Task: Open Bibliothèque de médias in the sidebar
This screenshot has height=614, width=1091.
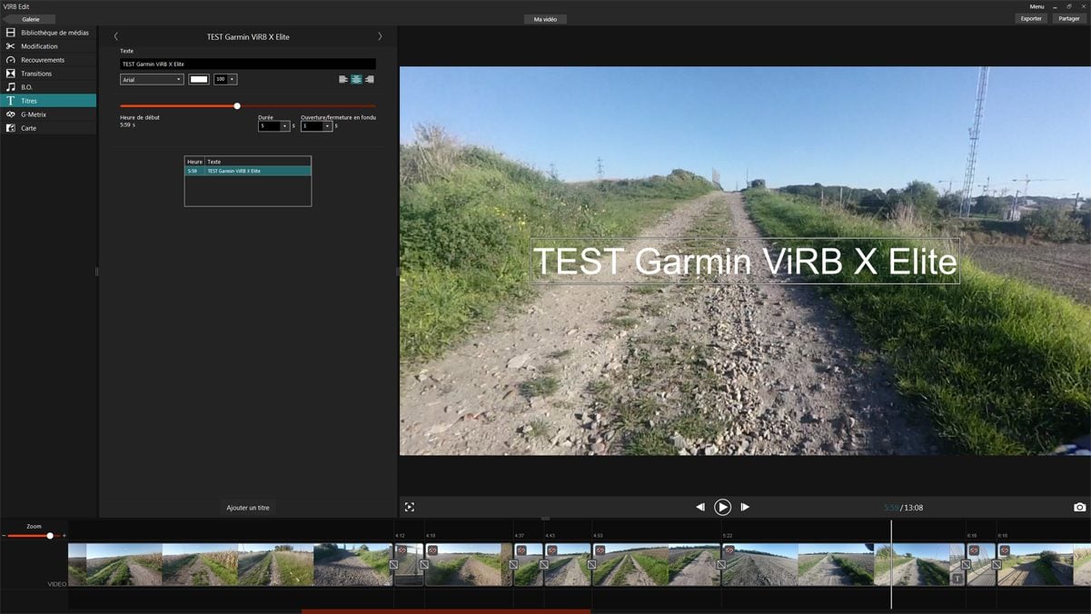Action: [x=48, y=33]
